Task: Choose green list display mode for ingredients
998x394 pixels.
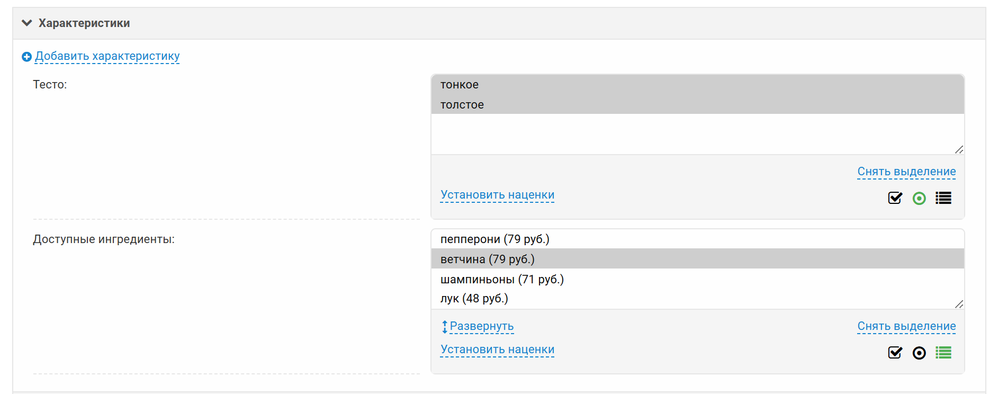Action: (x=943, y=353)
